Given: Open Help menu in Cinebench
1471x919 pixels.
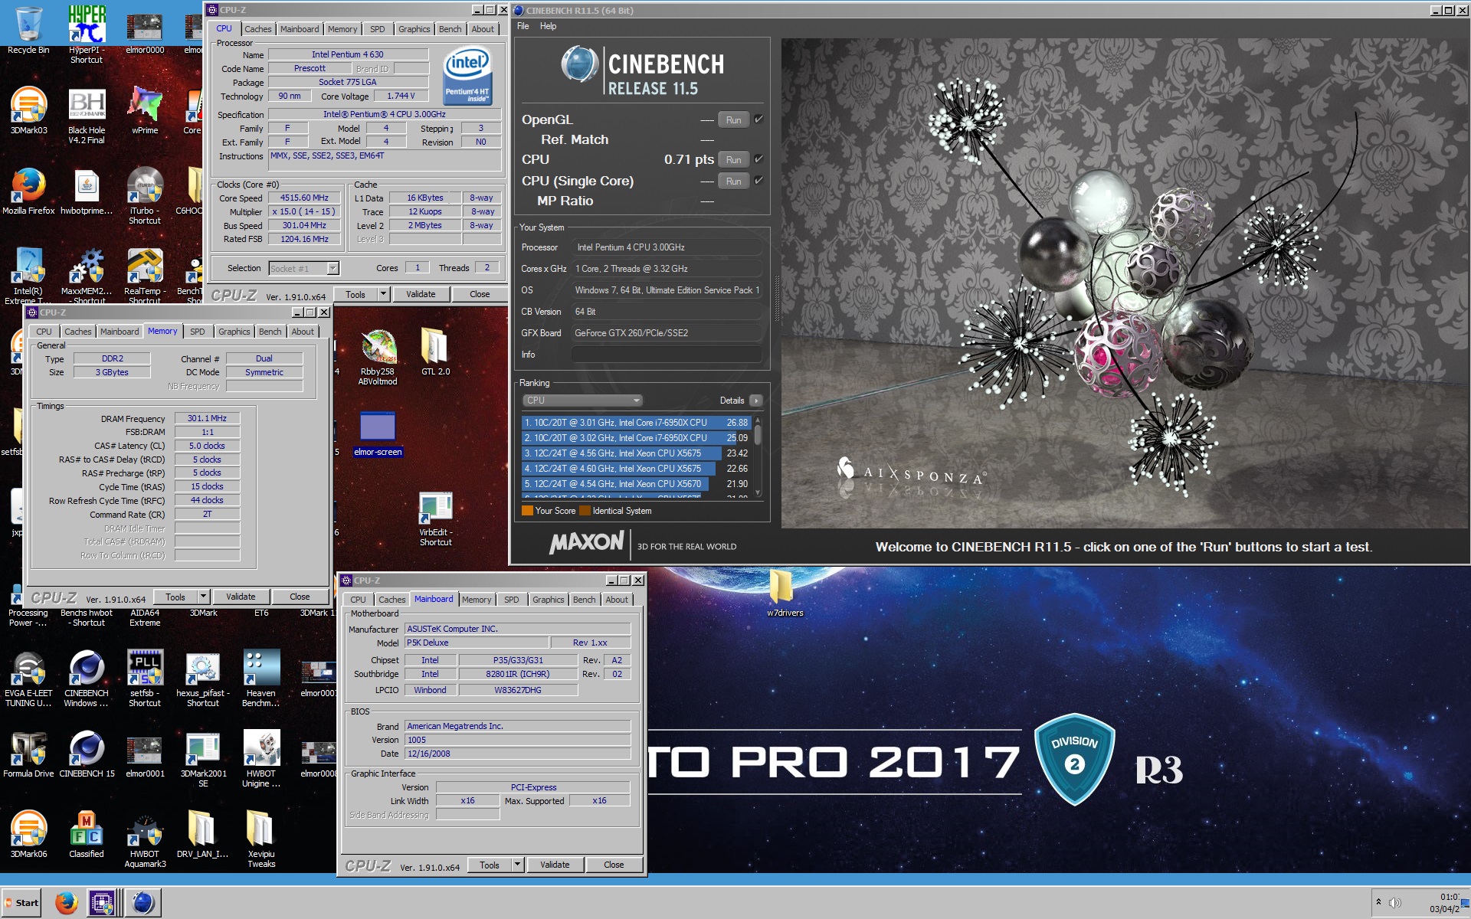Looking at the screenshot, I should [x=548, y=26].
